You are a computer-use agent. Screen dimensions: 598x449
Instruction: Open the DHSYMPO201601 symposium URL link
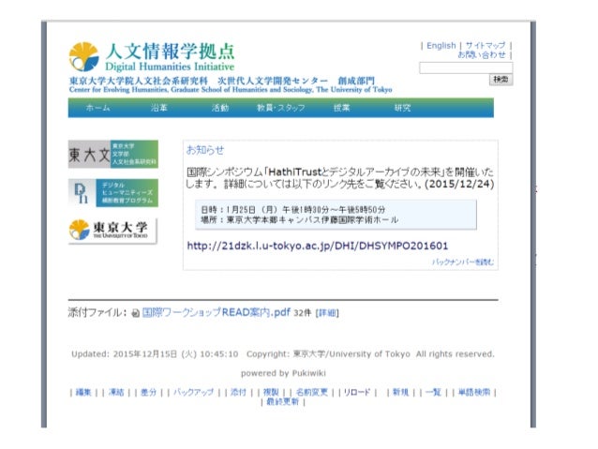tap(318, 246)
